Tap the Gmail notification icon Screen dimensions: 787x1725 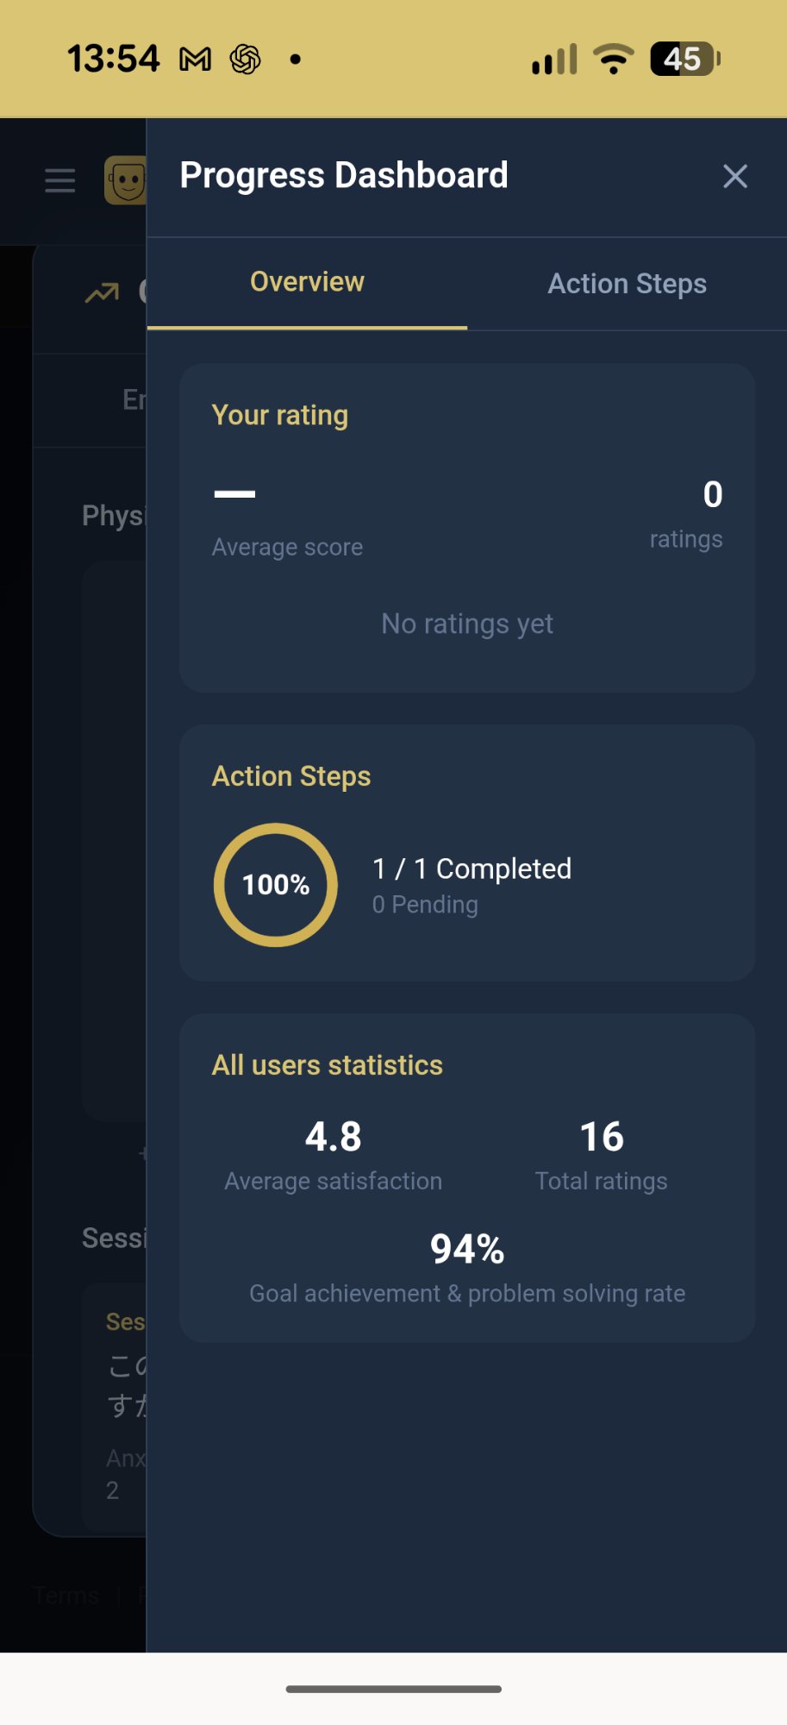click(195, 60)
